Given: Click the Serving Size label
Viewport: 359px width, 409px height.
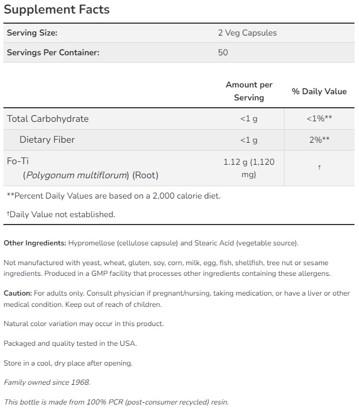Looking at the screenshot, I should coord(32,33).
